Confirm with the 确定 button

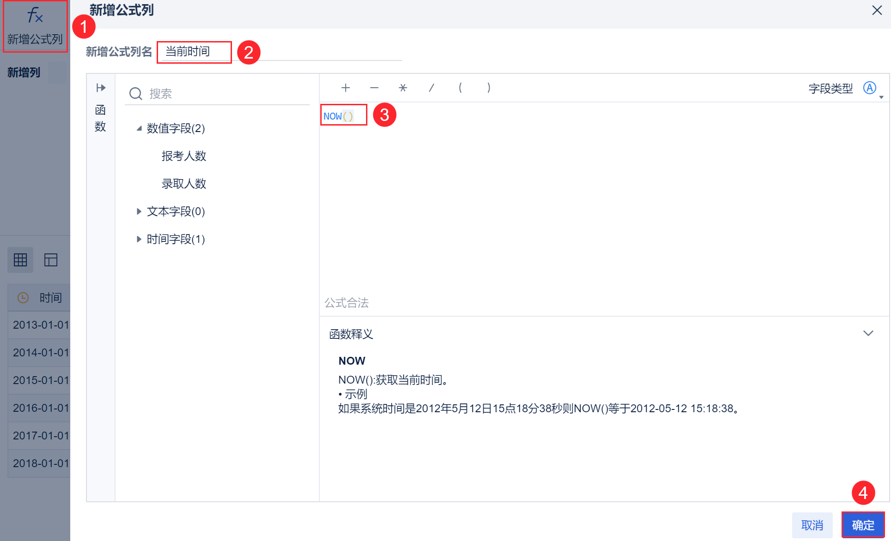click(863, 525)
